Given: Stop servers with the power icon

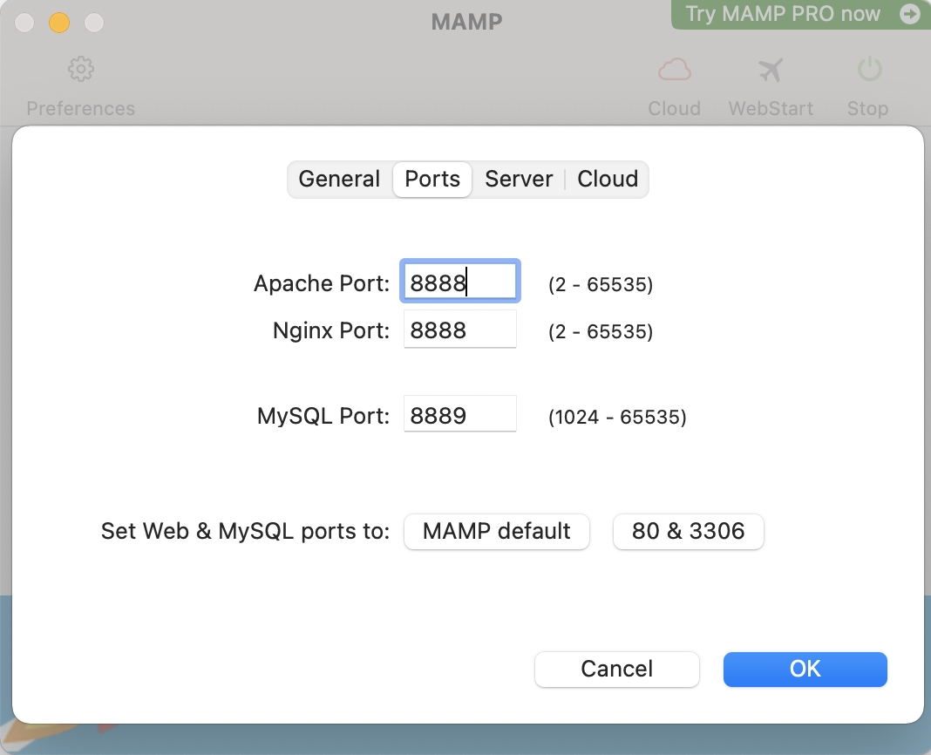Looking at the screenshot, I should click(x=869, y=70).
